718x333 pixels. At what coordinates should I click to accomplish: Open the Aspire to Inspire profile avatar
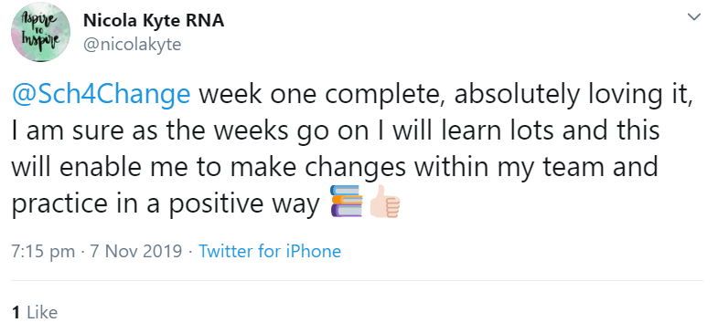click(40, 32)
